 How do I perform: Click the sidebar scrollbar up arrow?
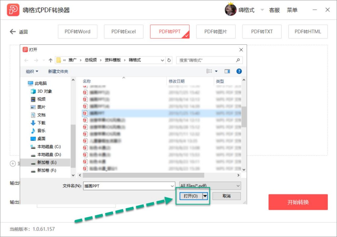tap(73, 80)
